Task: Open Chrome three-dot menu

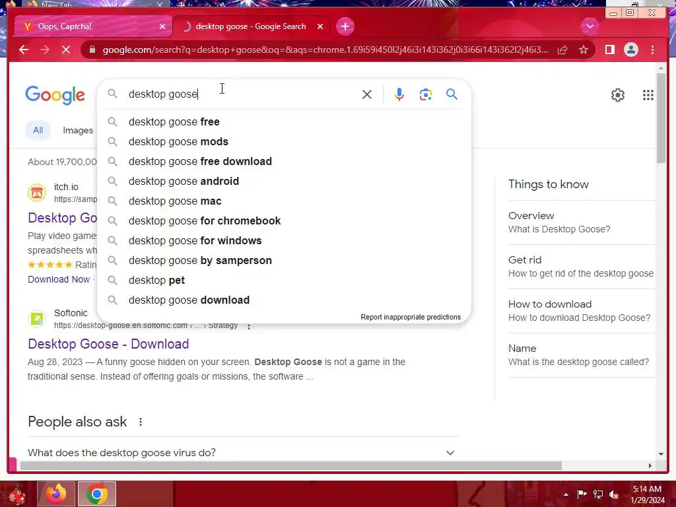Action: point(653,50)
